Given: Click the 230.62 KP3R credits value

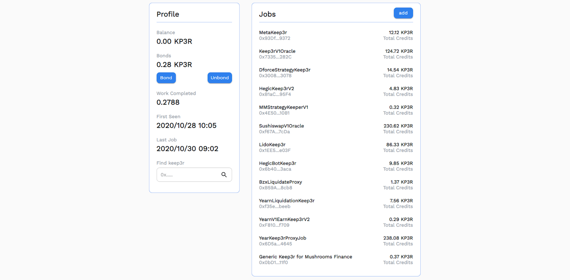Looking at the screenshot, I should coord(398,126).
